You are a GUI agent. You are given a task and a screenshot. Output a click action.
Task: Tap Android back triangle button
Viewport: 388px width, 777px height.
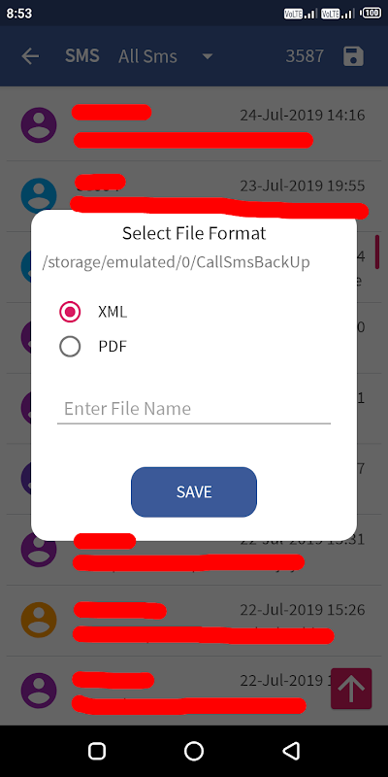[x=291, y=751]
